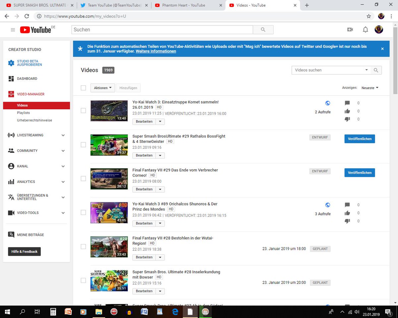
Task: Open the Neueste sort dropdown
Action: 370,88
